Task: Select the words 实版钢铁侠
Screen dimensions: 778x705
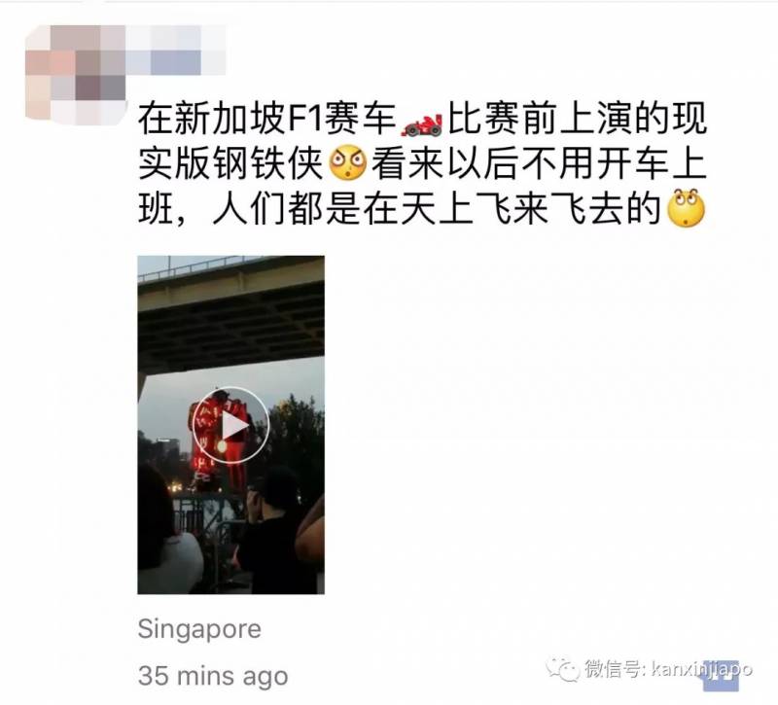Action: pyautogui.click(x=231, y=164)
